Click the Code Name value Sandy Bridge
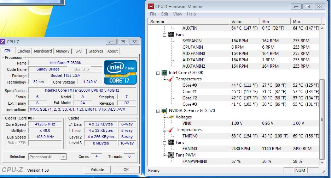This screenshot has width=331, height=178. (x=48, y=69)
